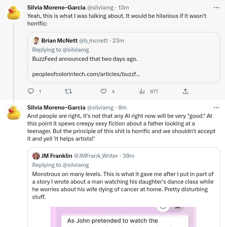
Task: Like the tweet with 4 likes
Action: pos(104,91)
